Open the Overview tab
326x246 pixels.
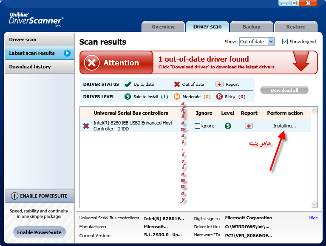coord(163,27)
